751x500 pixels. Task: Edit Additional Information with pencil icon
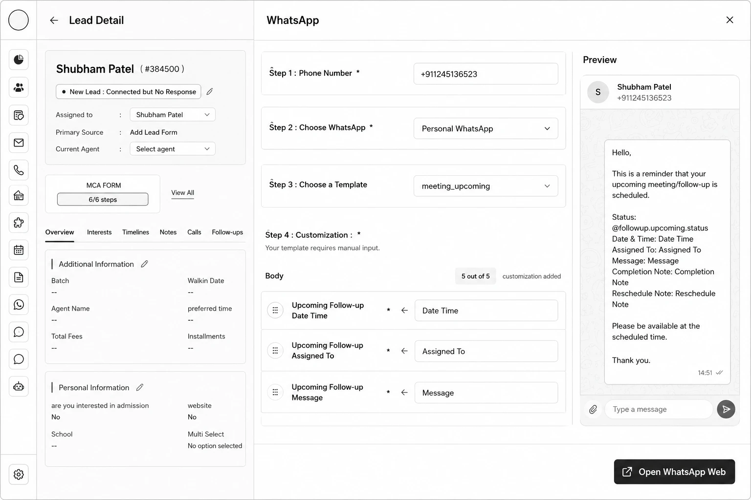[x=144, y=264]
